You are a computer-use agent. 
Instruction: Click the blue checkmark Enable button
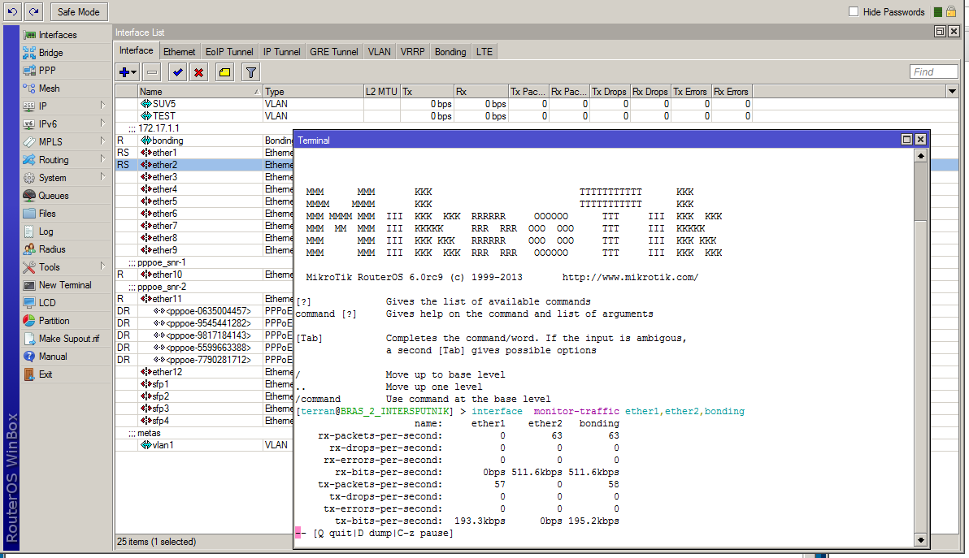177,73
